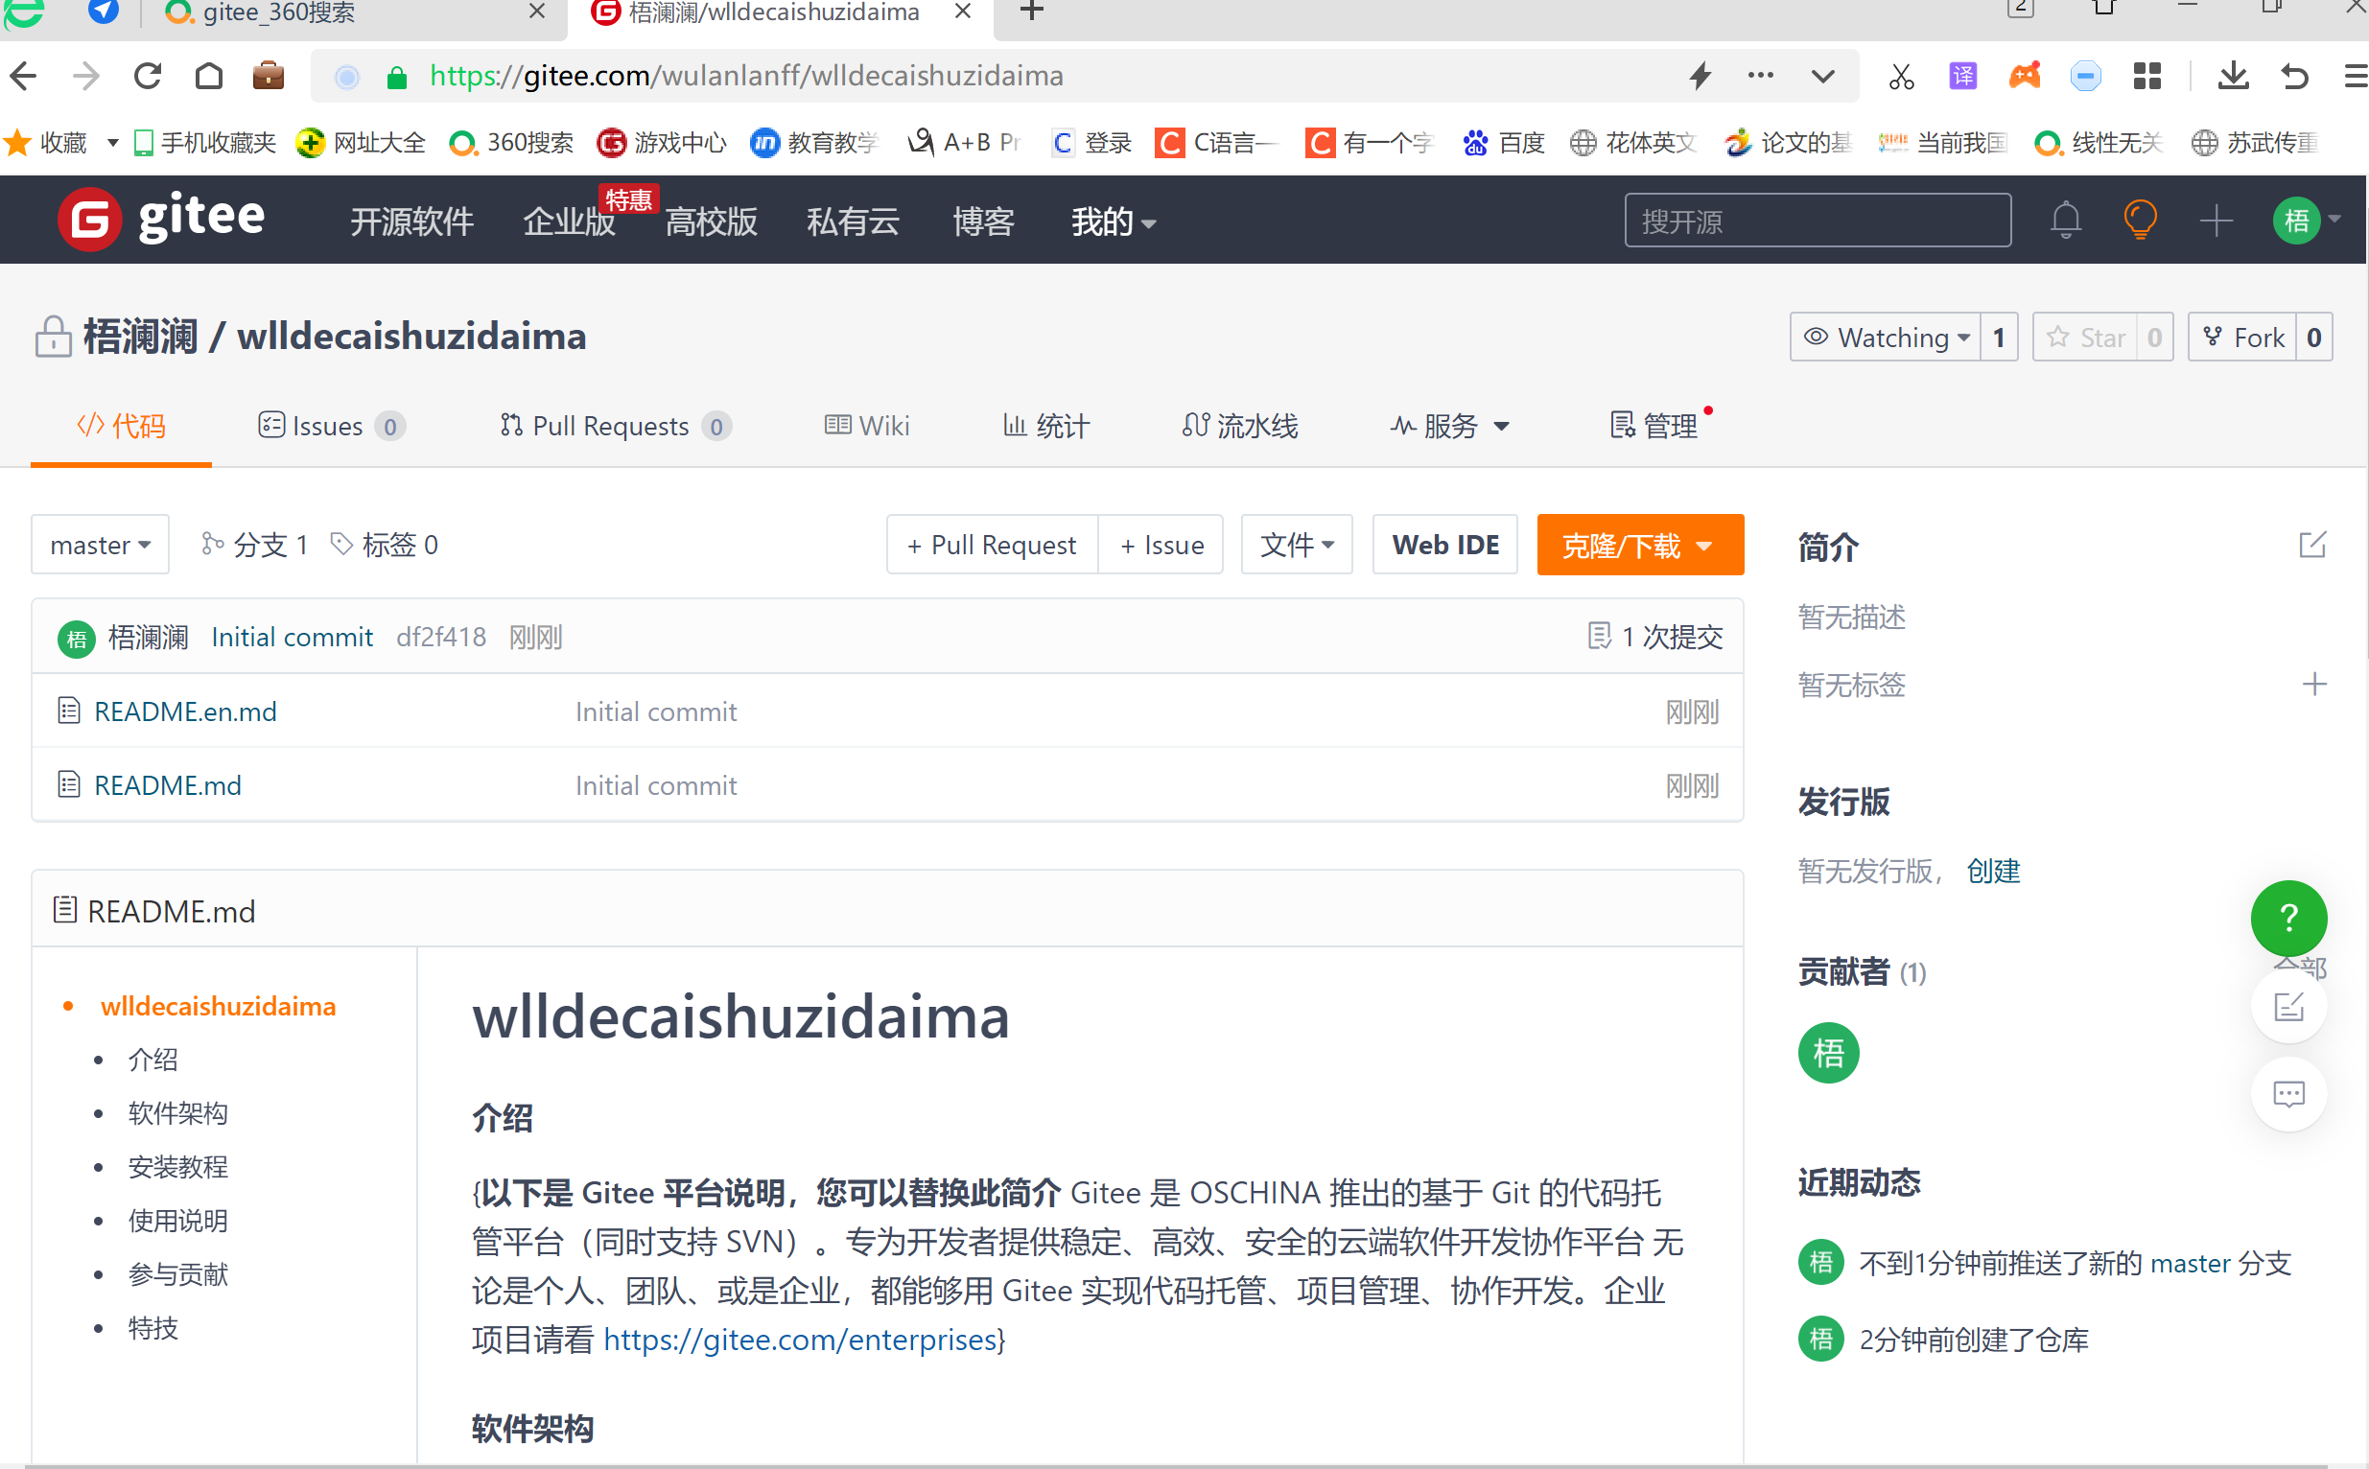Open the green help question mark button

click(2287, 917)
